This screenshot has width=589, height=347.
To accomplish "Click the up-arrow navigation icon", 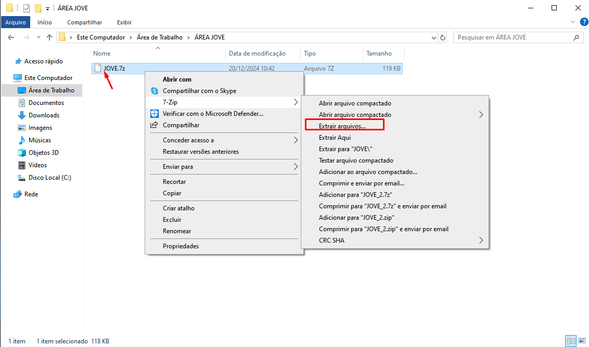I will pyautogui.click(x=49, y=37).
